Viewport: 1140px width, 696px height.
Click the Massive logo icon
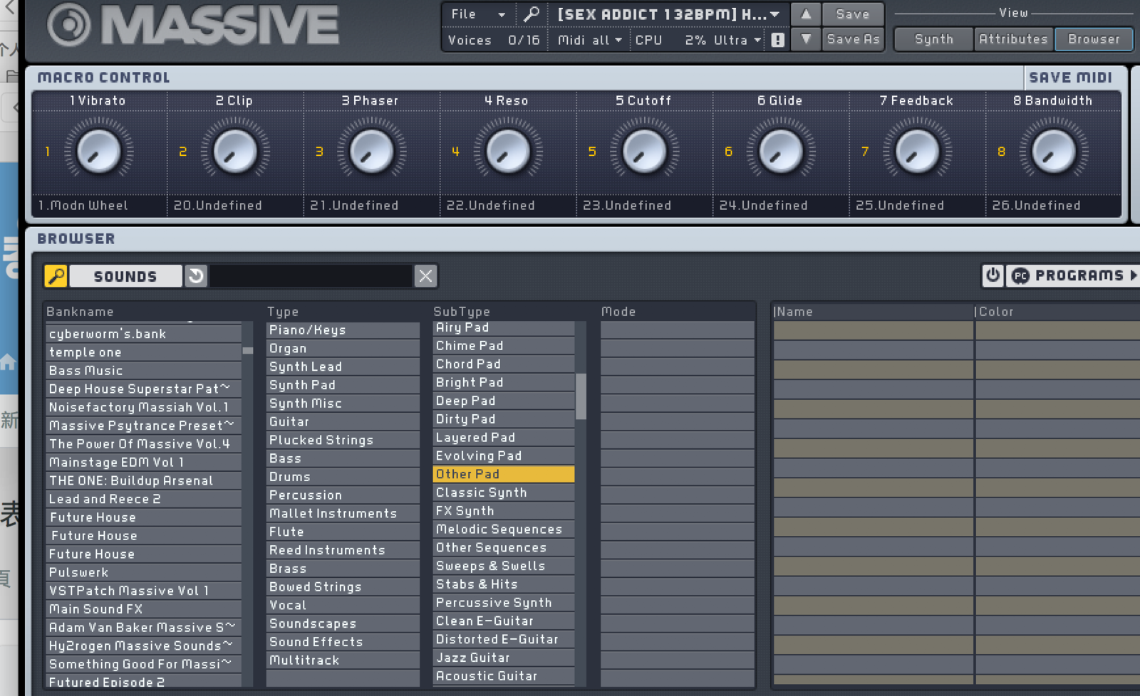(69, 25)
